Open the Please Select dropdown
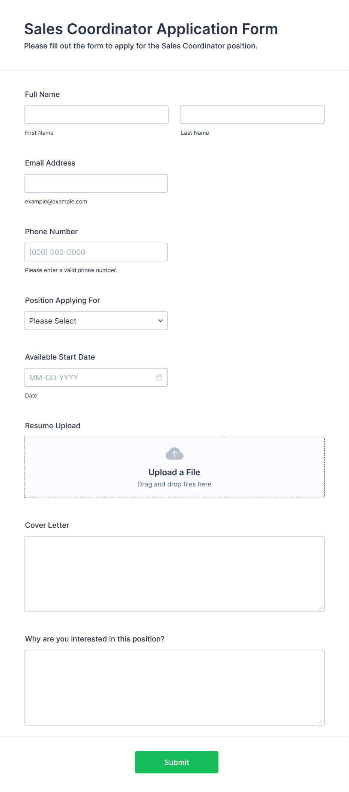349x792 pixels. click(x=96, y=321)
